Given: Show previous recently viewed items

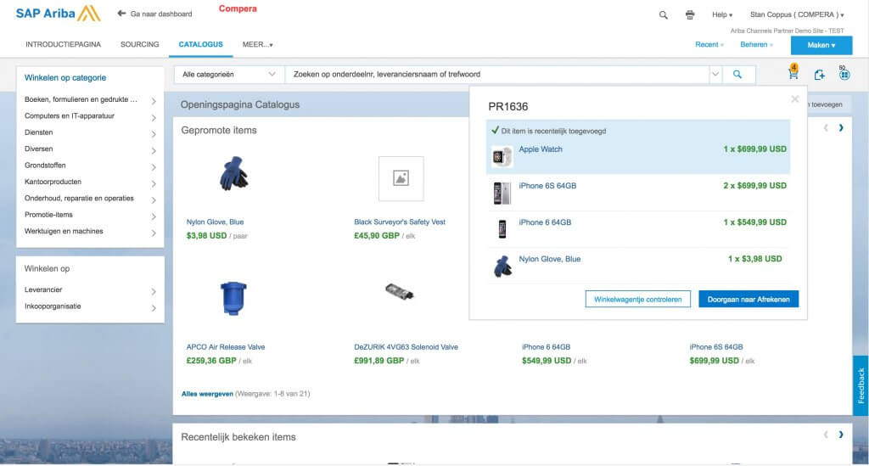Looking at the screenshot, I should coord(826,435).
